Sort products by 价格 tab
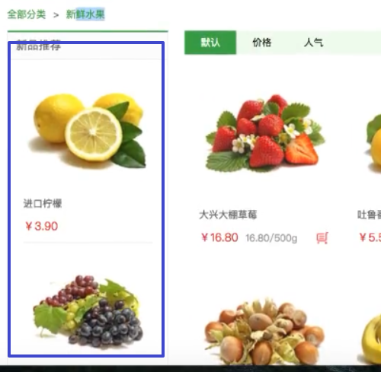This screenshot has height=372, width=381. [262, 43]
